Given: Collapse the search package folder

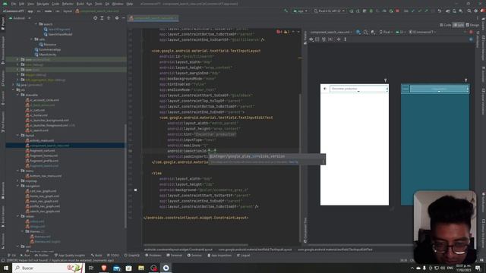Looking at the screenshot, I should [36, 24].
